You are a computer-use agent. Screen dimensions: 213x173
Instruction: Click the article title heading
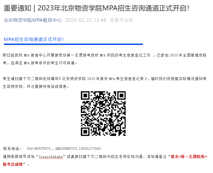pyautogui.click(x=96, y=8)
